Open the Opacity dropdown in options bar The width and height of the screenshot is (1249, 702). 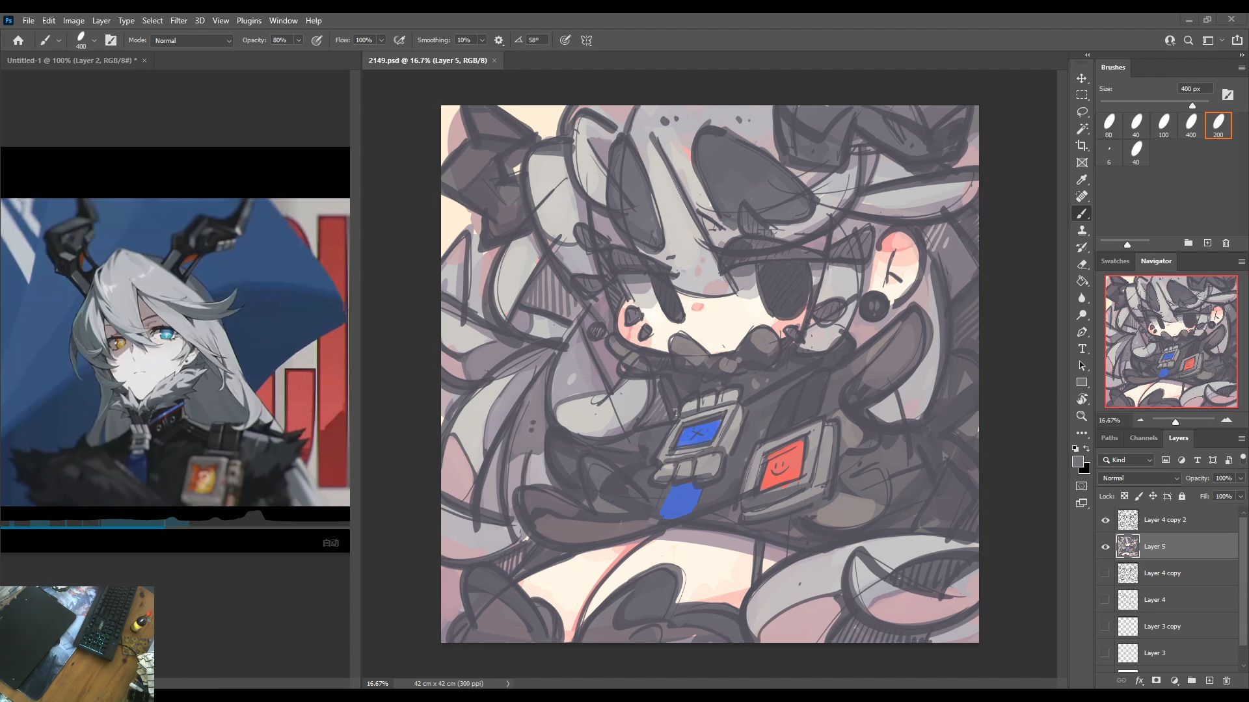coord(299,40)
